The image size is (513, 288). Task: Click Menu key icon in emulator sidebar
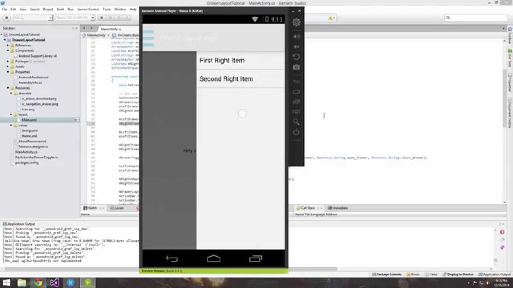pos(296,112)
